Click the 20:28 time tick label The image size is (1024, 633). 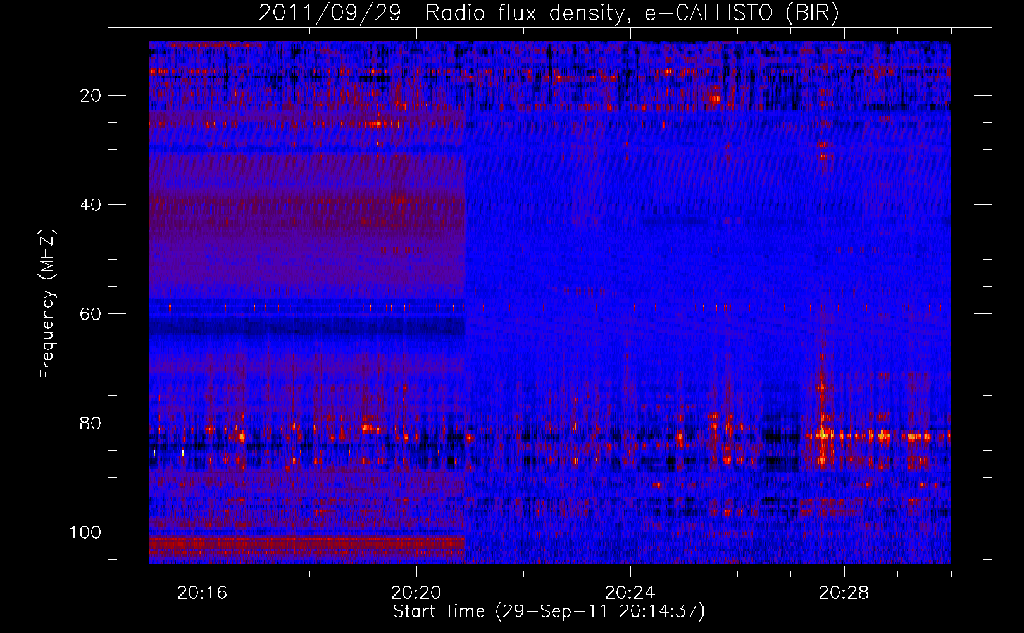[844, 593]
